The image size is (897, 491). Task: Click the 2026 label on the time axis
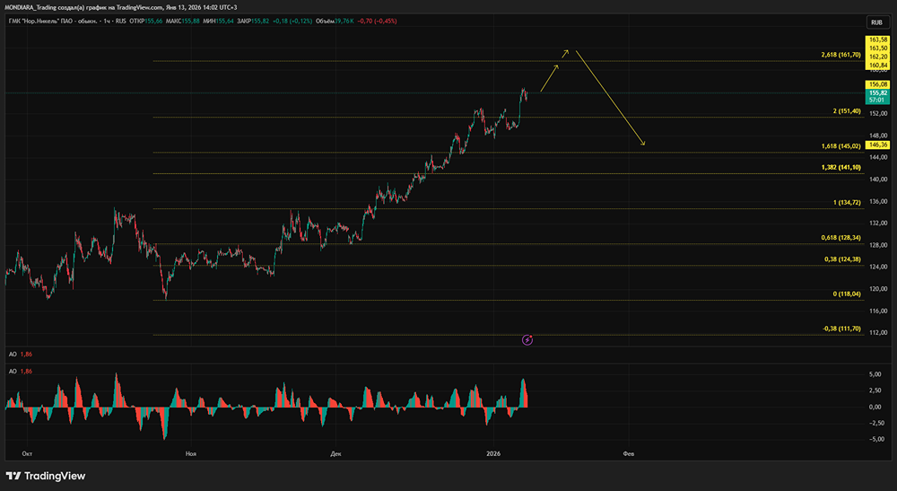(x=493, y=454)
